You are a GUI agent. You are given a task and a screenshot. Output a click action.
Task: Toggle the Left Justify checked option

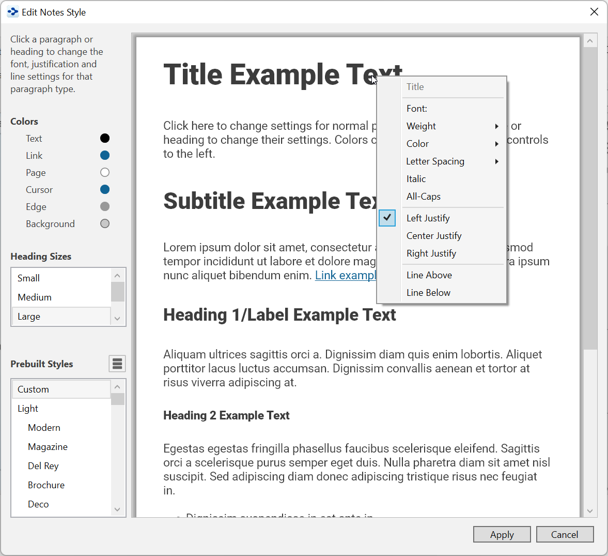(428, 218)
